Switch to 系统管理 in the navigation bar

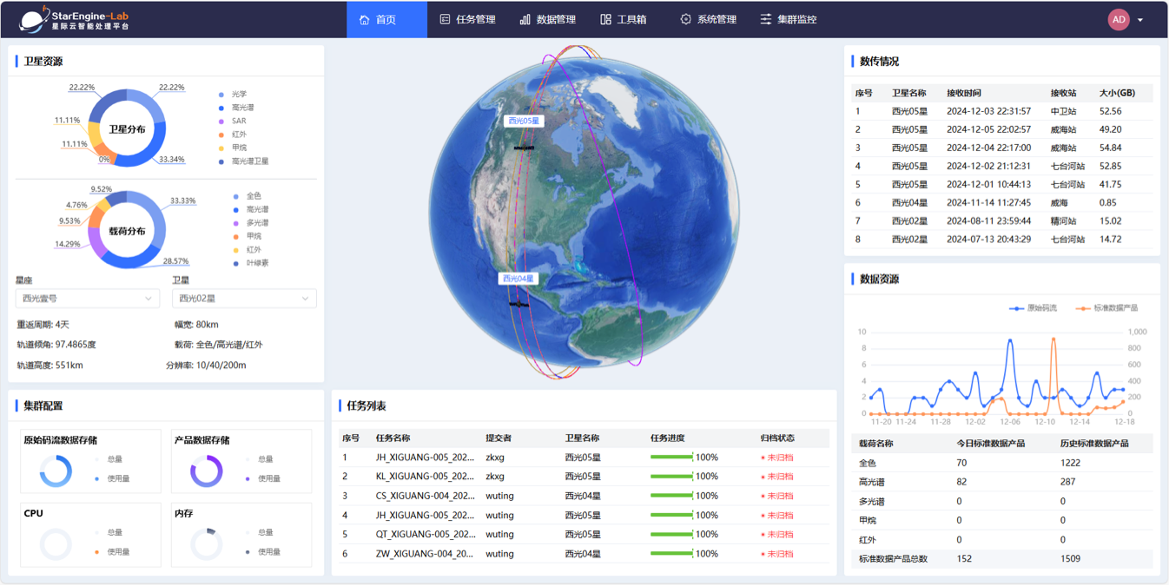pos(708,19)
